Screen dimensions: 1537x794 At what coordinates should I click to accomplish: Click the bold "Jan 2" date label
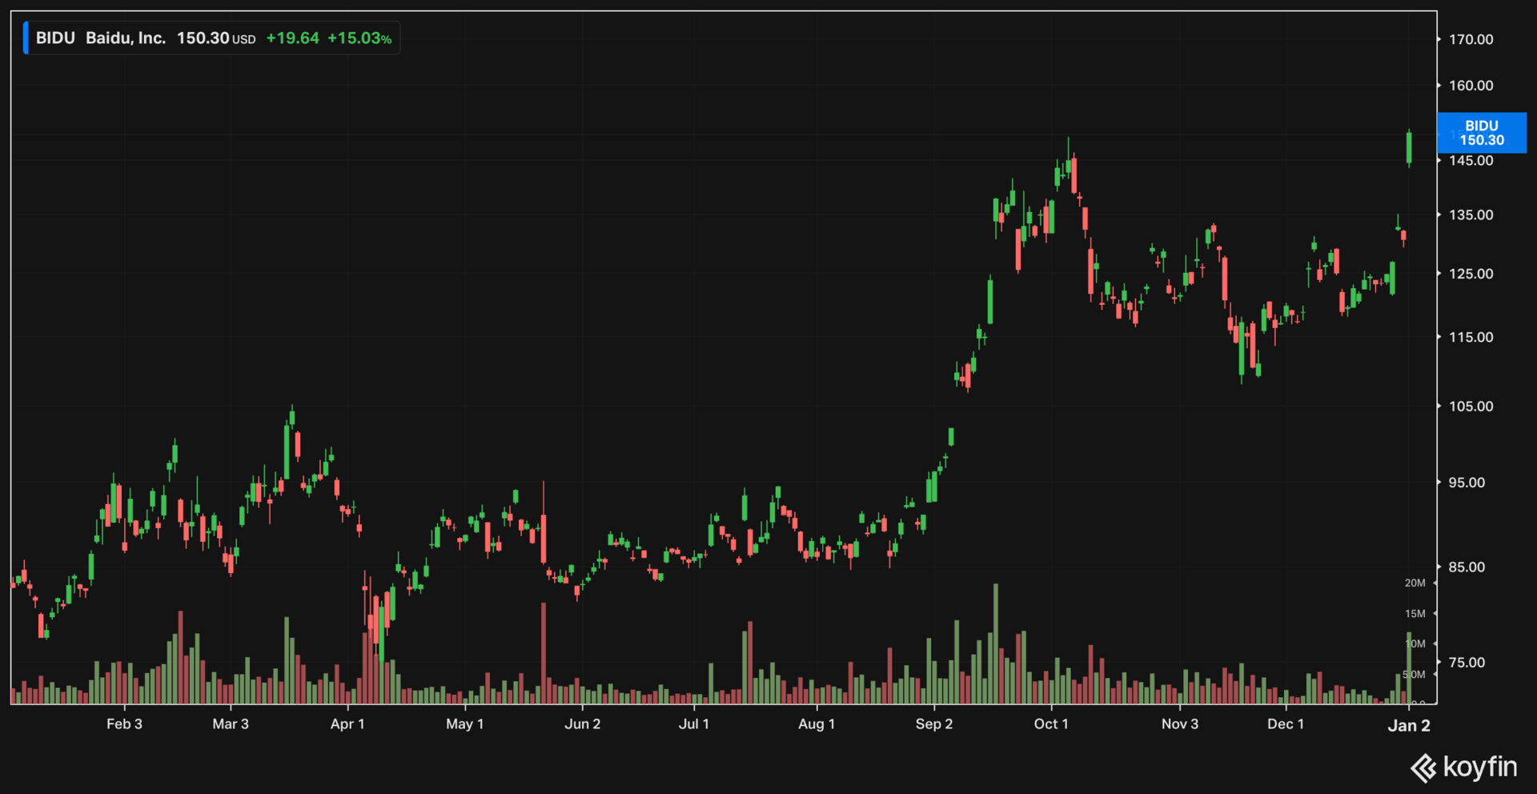click(1409, 726)
